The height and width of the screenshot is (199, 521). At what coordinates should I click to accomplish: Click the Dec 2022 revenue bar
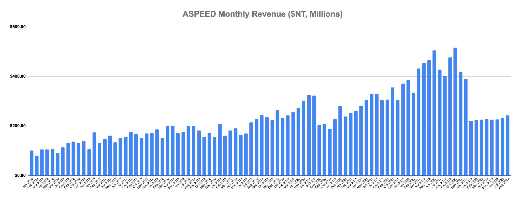click(x=466, y=127)
